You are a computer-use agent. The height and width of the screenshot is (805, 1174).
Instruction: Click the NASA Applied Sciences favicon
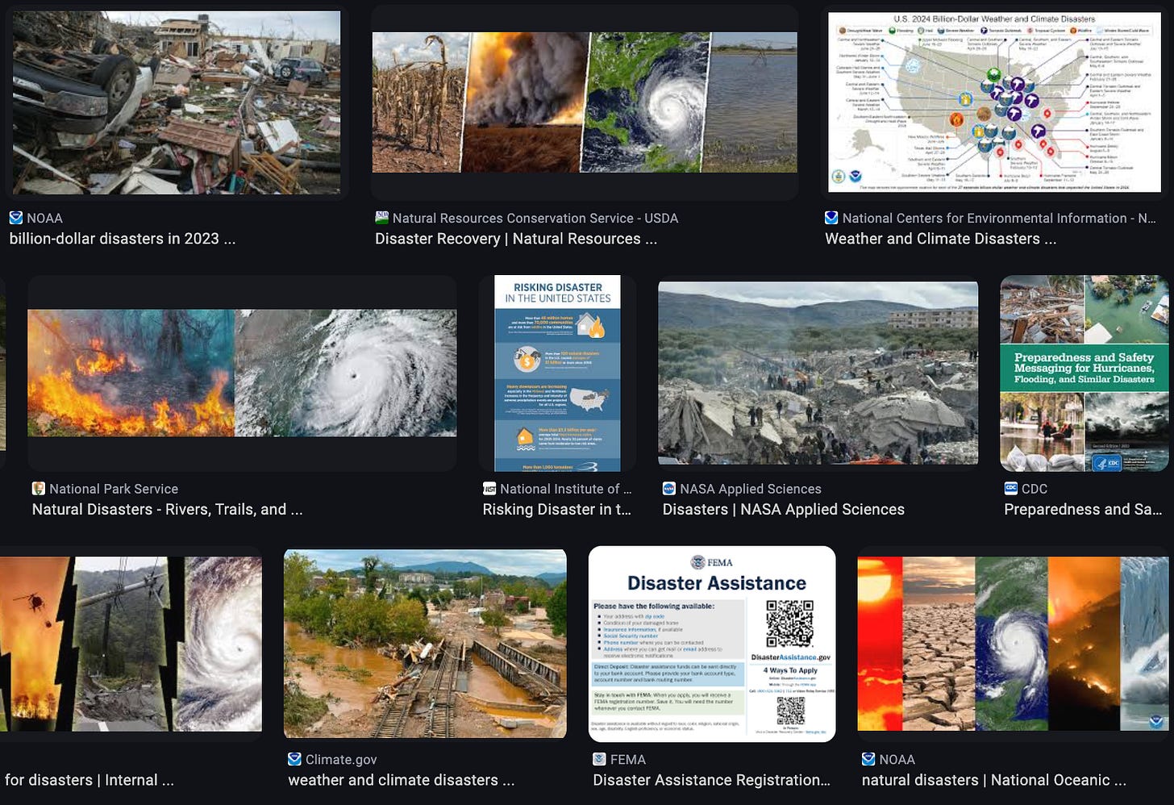669,489
